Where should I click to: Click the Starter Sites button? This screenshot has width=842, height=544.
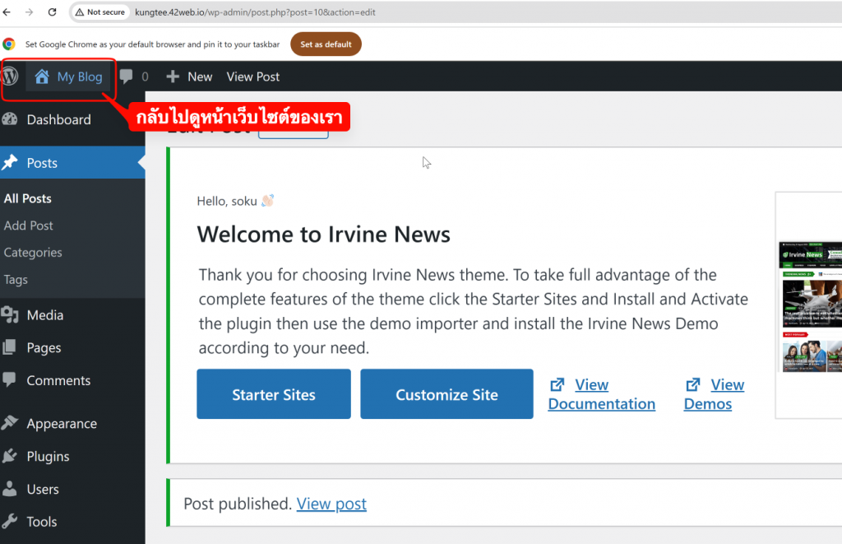pos(274,394)
